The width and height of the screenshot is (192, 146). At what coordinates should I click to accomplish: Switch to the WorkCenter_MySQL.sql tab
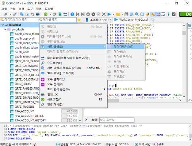tap(131, 20)
